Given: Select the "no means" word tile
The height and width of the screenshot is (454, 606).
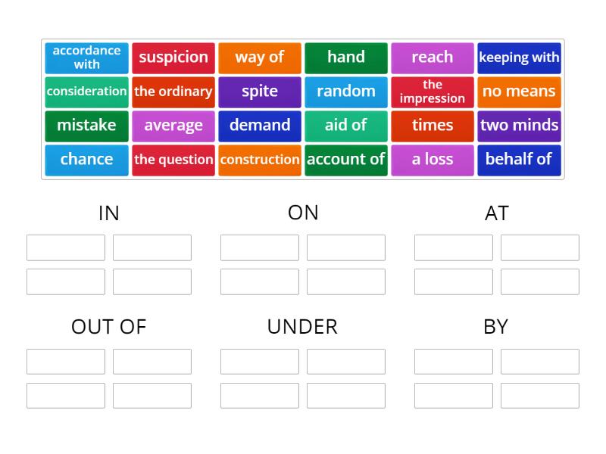Looking at the screenshot, I should tap(519, 92).
